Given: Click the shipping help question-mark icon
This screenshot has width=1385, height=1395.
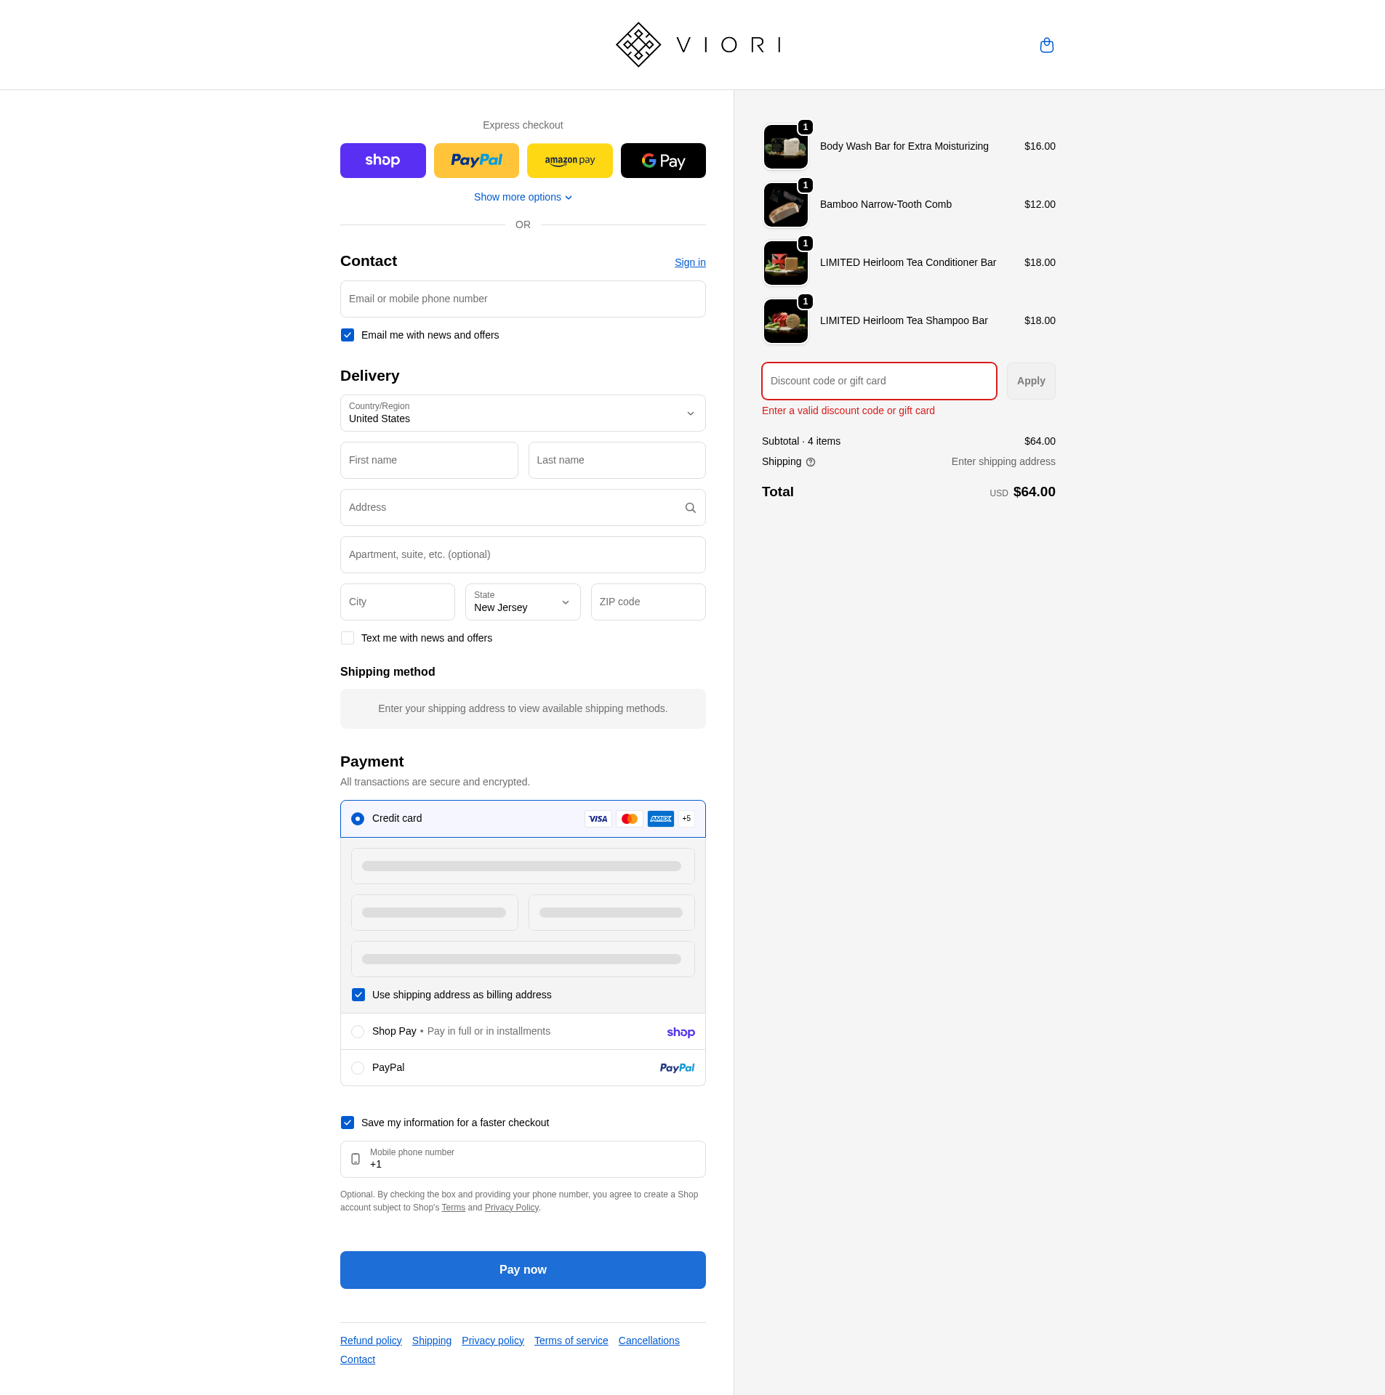Looking at the screenshot, I should [x=811, y=462].
